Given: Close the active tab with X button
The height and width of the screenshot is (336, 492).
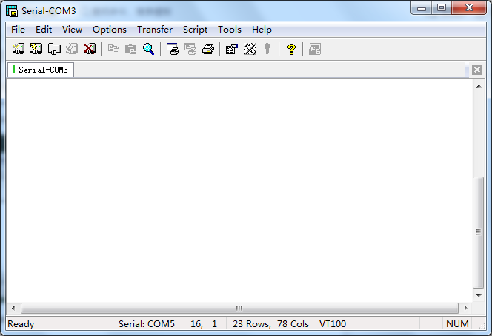Looking at the screenshot, I should point(477,70).
